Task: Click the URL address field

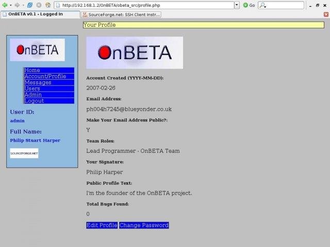Action: click(144, 5)
